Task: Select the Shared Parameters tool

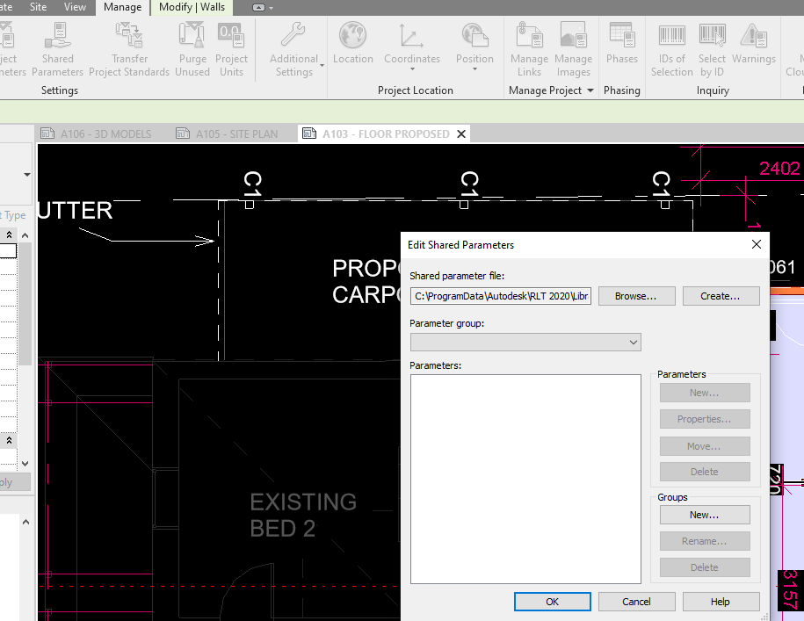Action: tap(57, 48)
